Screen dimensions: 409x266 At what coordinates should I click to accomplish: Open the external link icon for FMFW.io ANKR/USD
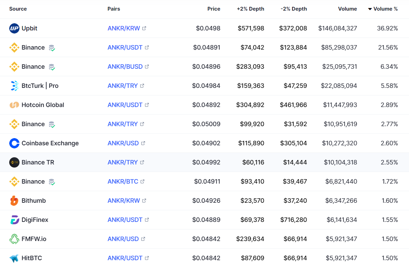point(143,239)
